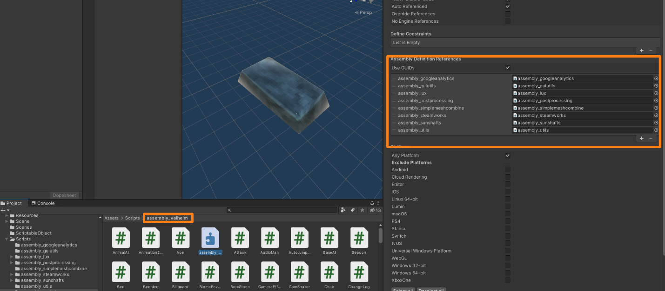This screenshot has width=665, height=291.
Task: Open the Create asset plus dropdown
Action: pyautogui.click(x=5, y=210)
